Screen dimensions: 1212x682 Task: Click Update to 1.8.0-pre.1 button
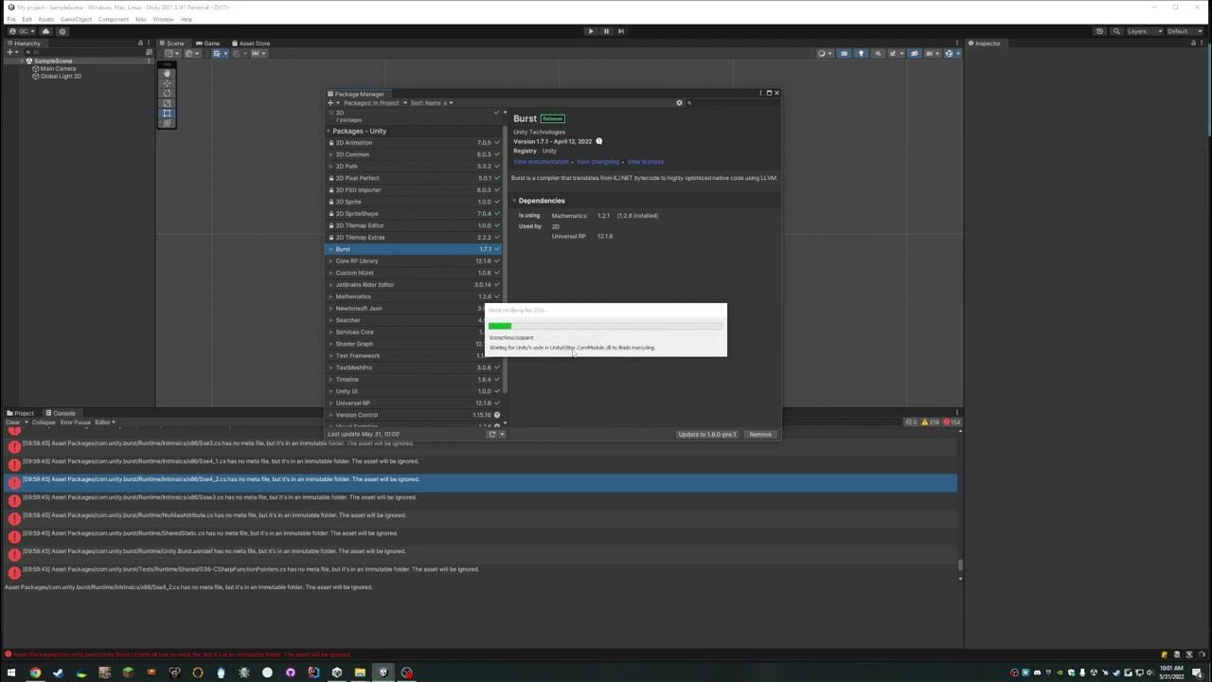706,434
